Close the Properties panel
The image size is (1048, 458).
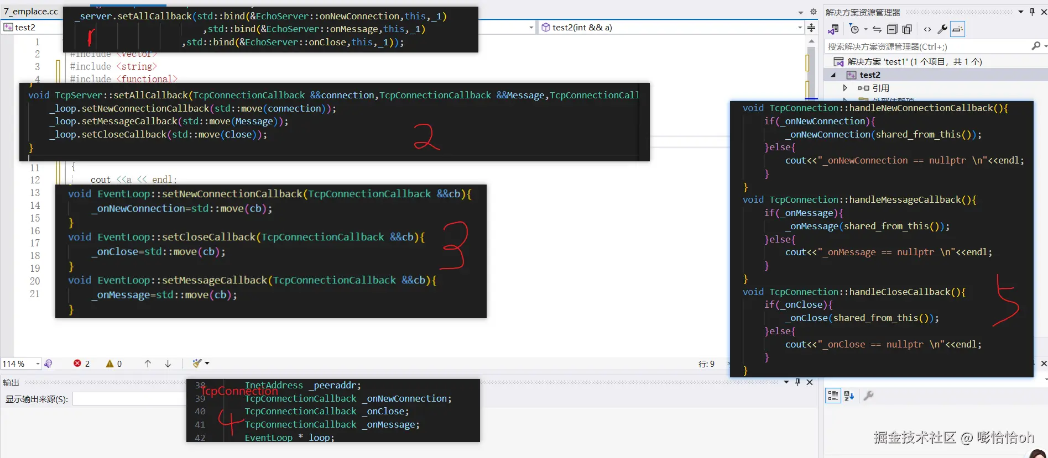(x=1044, y=364)
